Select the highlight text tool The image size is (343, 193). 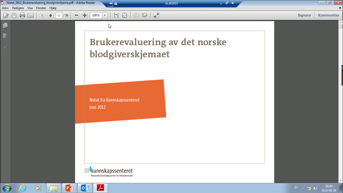pyautogui.click(x=144, y=15)
